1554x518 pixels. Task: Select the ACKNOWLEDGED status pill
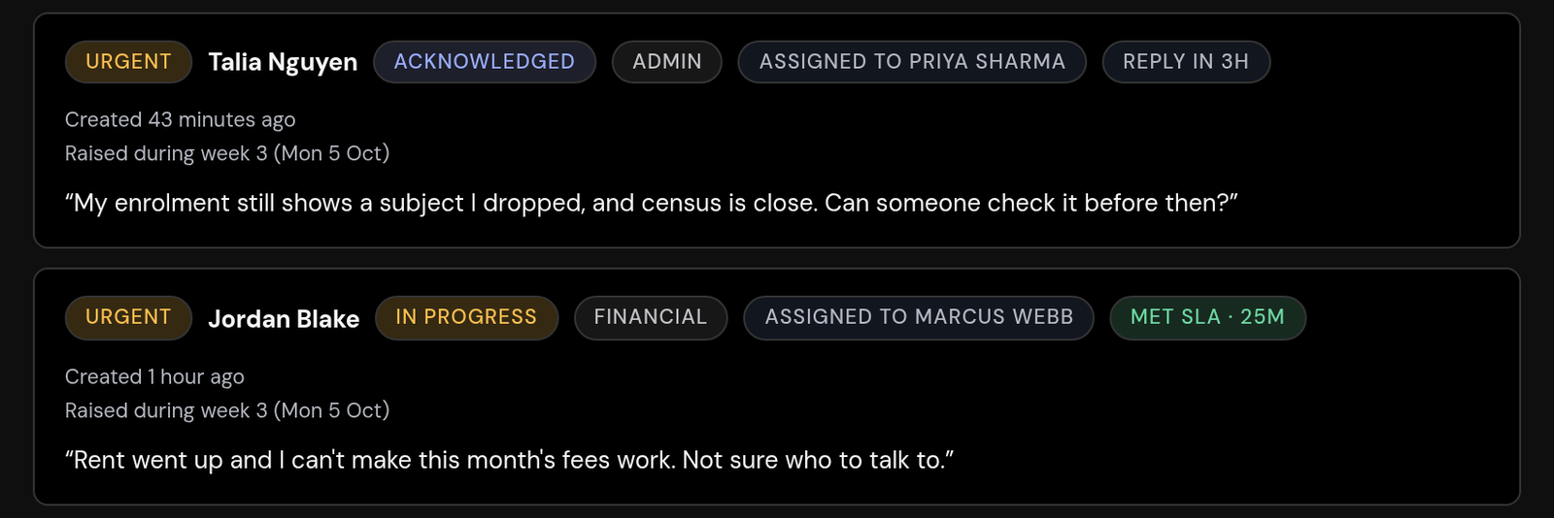click(x=485, y=62)
